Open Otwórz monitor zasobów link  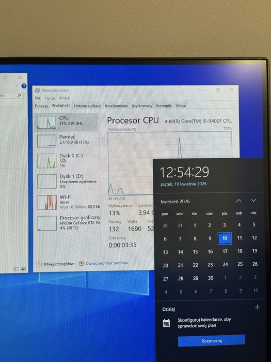tap(103, 263)
